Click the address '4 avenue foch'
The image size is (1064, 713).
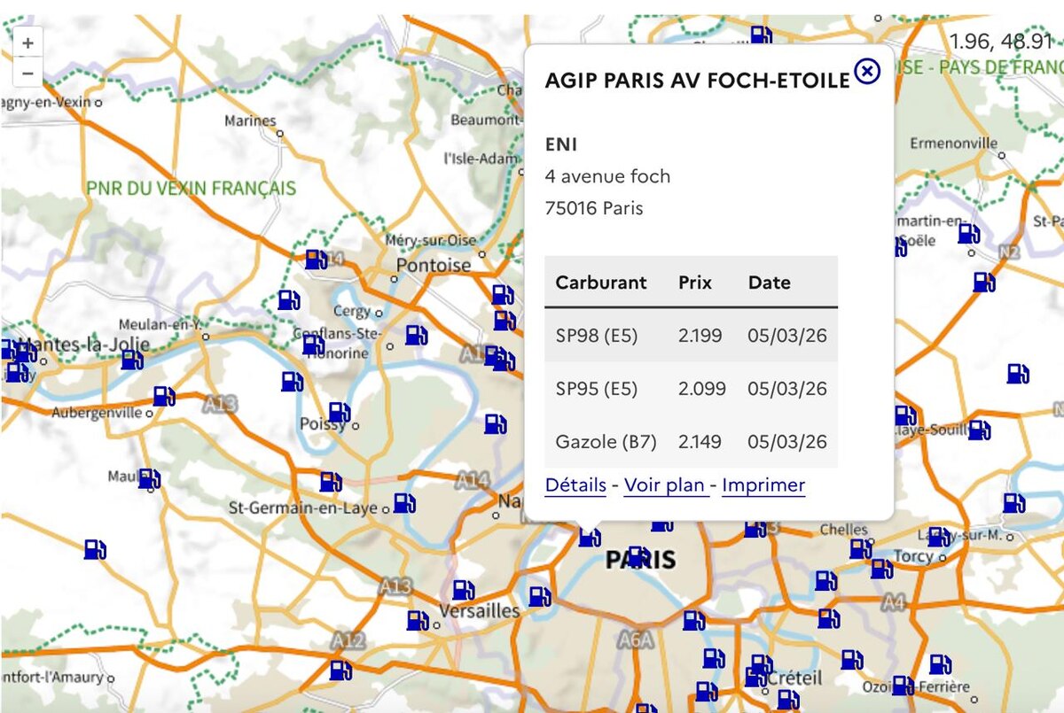[607, 176]
